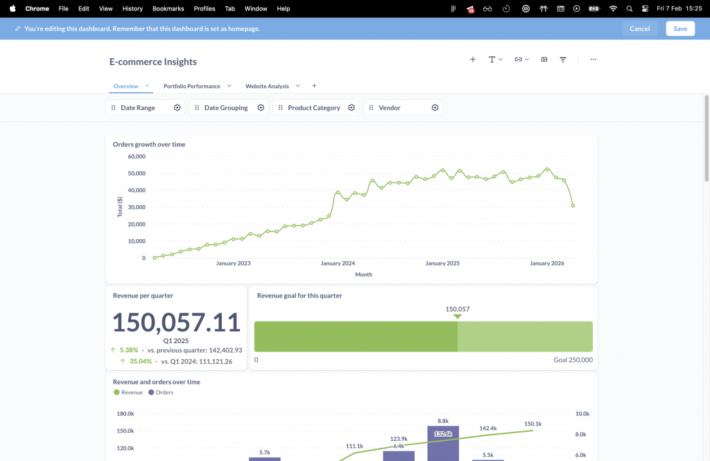Open the add link card tool
The image size is (710, 461).
click(521, 60)
